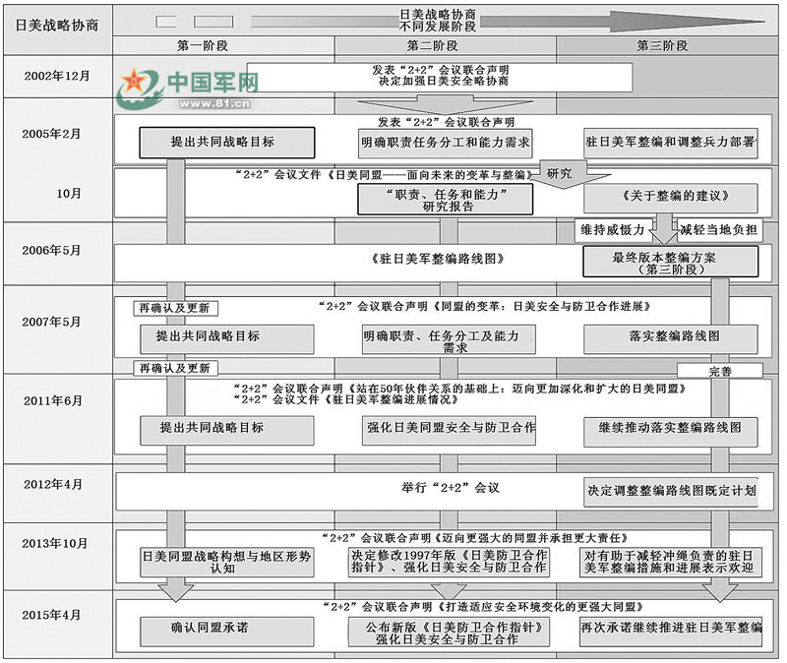Click 再确认及更新 label just above the 2011年6月 statement
787x663 pixels.
coord(176,369)
